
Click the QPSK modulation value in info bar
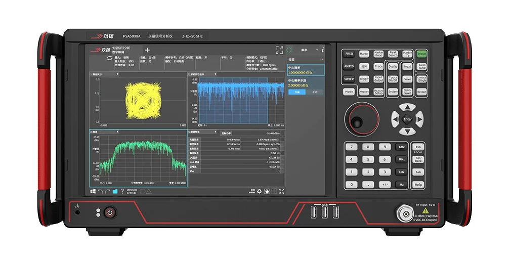click(x=264, y=58)
